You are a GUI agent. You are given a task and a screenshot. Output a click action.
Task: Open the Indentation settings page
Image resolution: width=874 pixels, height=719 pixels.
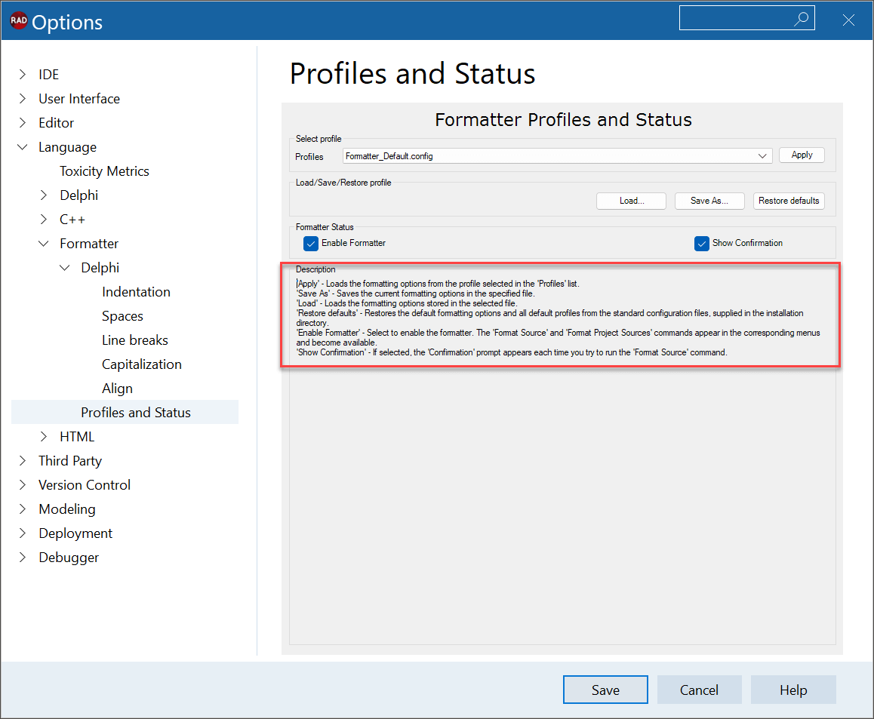136,292
